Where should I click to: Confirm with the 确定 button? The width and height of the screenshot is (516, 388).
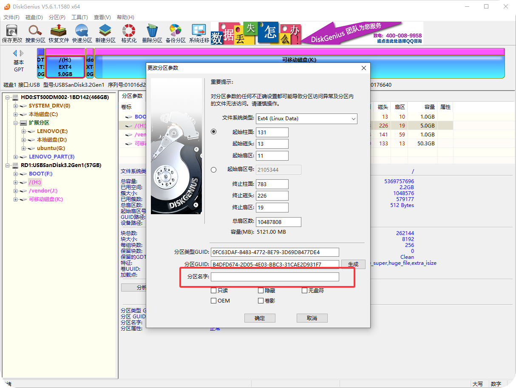pos(260,318)
